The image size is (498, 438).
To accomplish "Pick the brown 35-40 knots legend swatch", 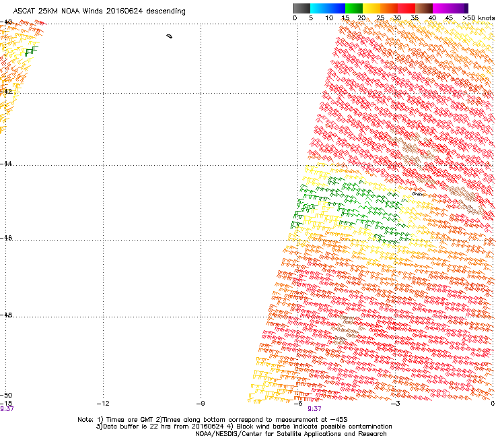I will pos(424,8).
